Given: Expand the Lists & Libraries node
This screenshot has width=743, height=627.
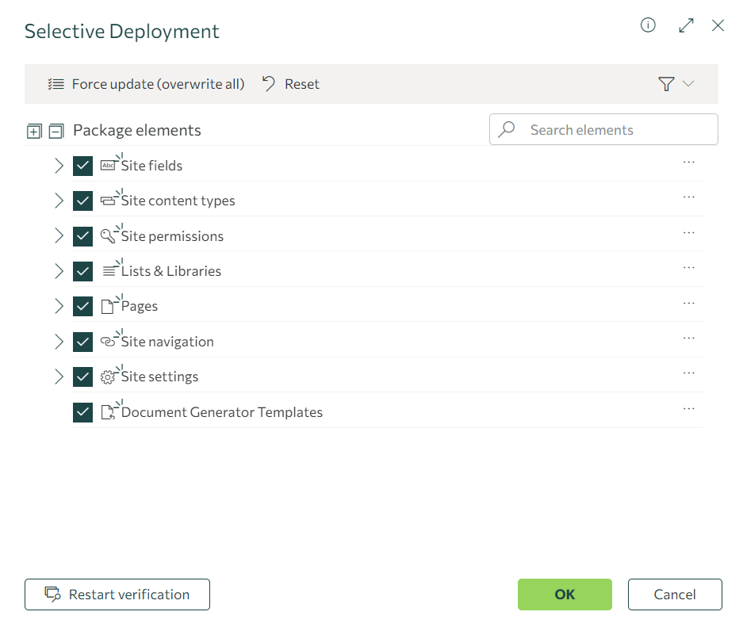Looking at the screenshot, I should [x=59, y=271].
